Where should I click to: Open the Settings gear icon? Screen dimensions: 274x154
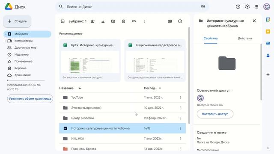click(247, 7)
